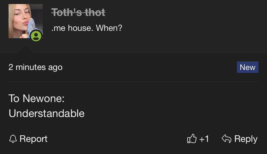Viewport: 267px width, 154px height.
Task: Click the Understandable comment text
Action: coord(46,113)
